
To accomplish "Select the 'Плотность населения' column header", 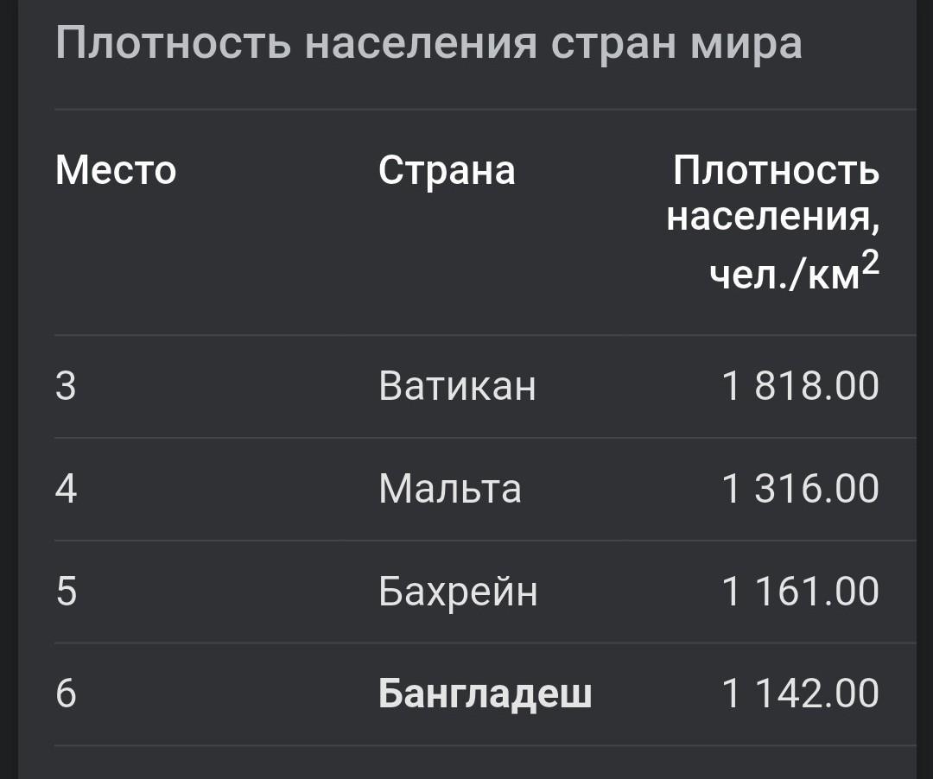I will [775, 170].
